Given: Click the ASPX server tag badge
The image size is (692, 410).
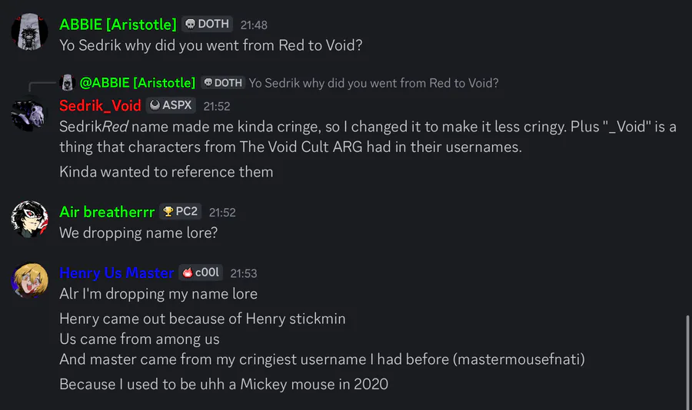Looking at the screenshot, I should click(x=171, y=105).
